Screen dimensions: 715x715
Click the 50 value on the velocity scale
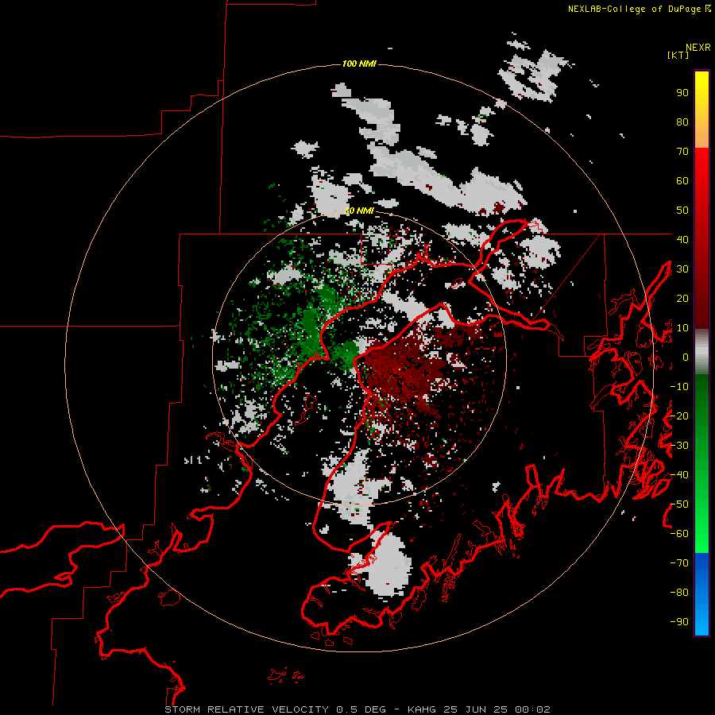click(x=682, y=211)
